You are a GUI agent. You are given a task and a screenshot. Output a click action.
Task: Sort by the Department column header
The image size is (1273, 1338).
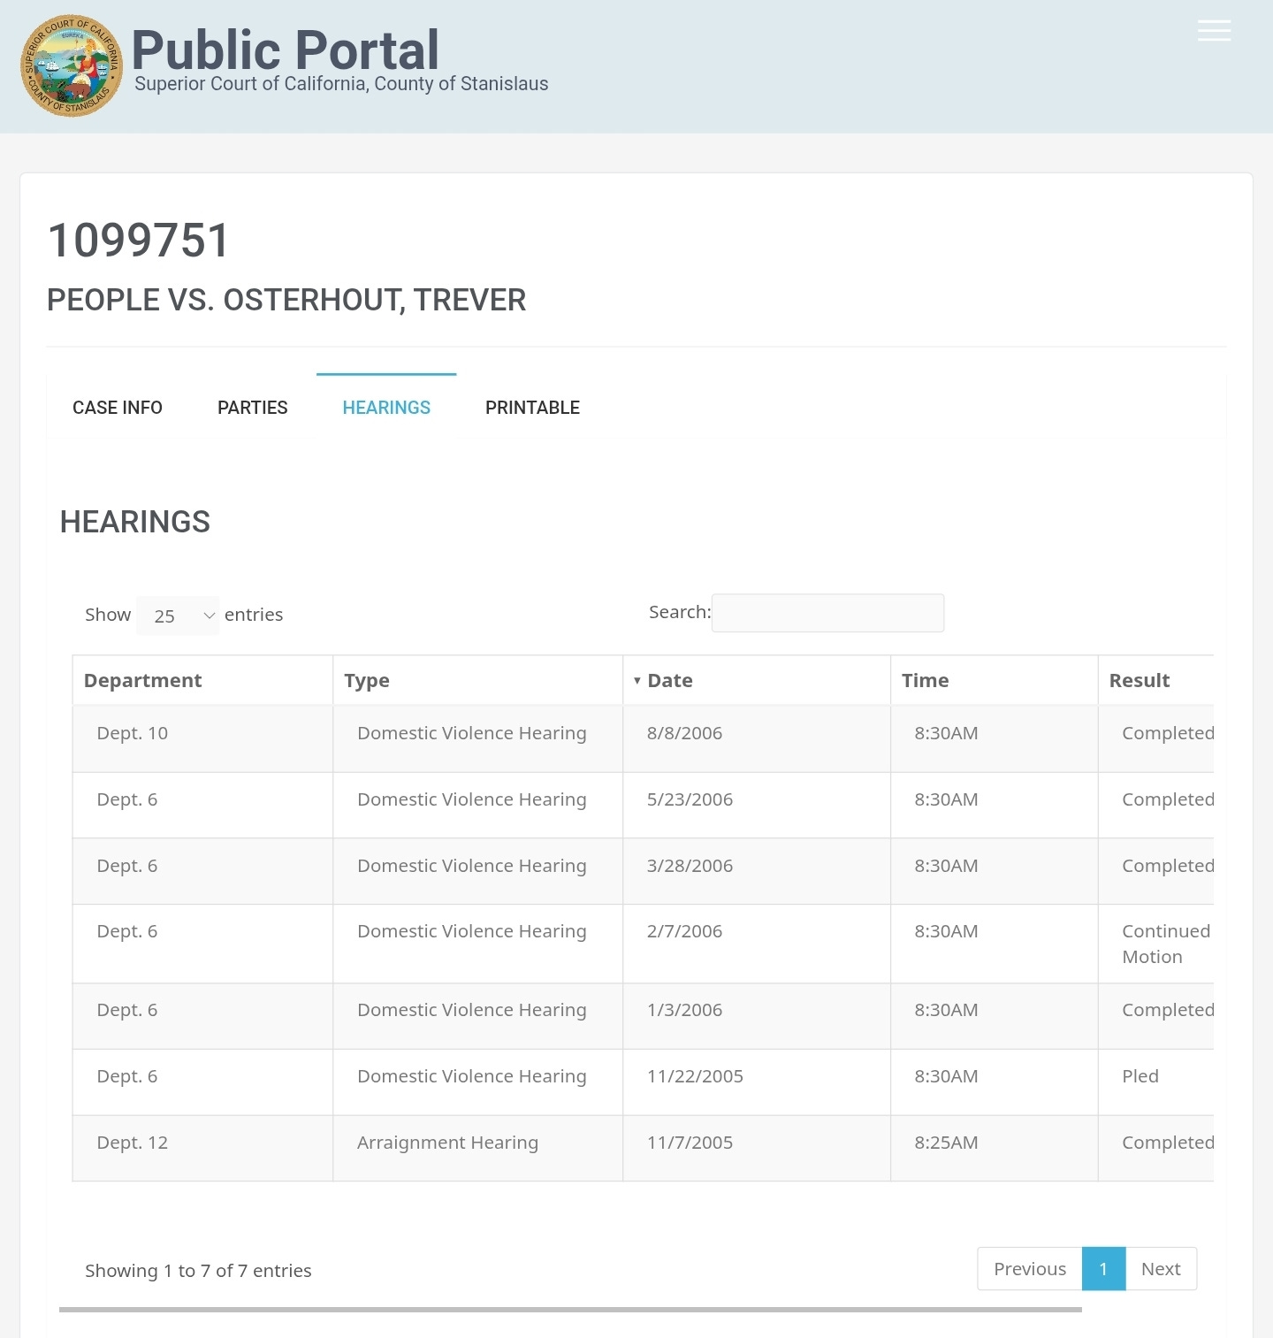[x=202, y=680]
